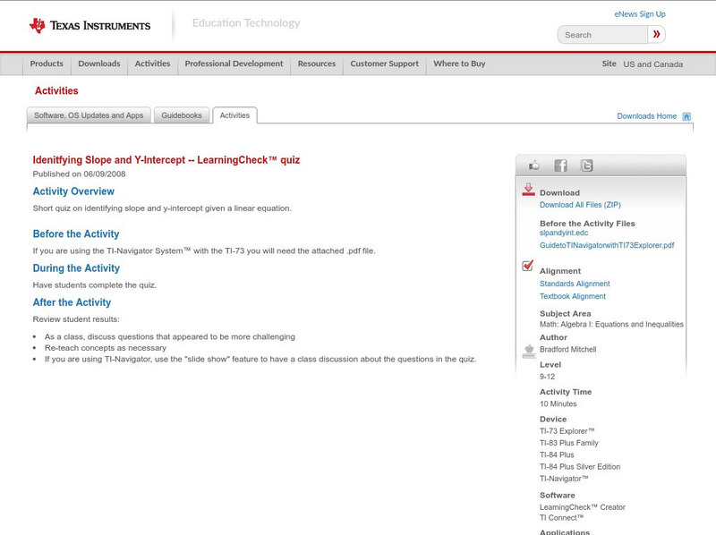Open the Customer Support menu
This screenshot has width=716, height=535.
tap(385, 64)
